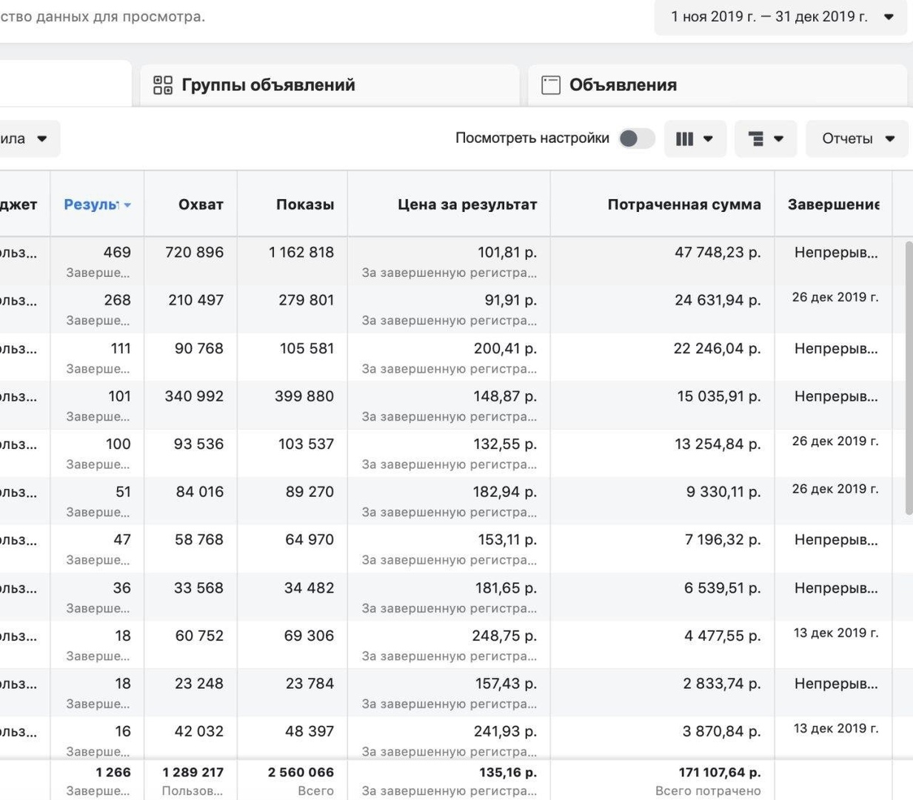Click the reach value 58 768
The height and width of the screenshot is (800, 913).
coord(199,540)
